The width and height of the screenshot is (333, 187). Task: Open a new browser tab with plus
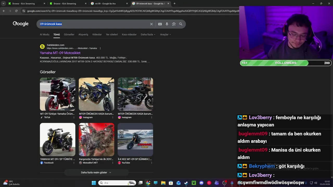click(174, 4)
